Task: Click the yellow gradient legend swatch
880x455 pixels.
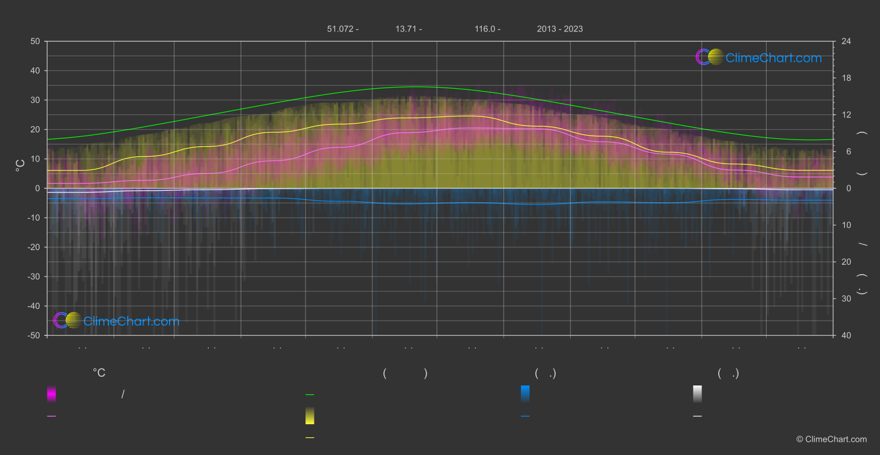Action: point(310,416)
